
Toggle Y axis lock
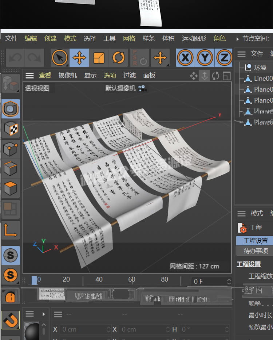[x=205, y=58]
